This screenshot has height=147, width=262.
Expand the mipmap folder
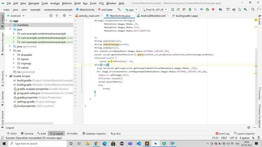click(14, 63)
